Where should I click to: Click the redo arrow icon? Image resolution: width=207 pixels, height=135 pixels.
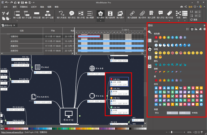(12, 3)
